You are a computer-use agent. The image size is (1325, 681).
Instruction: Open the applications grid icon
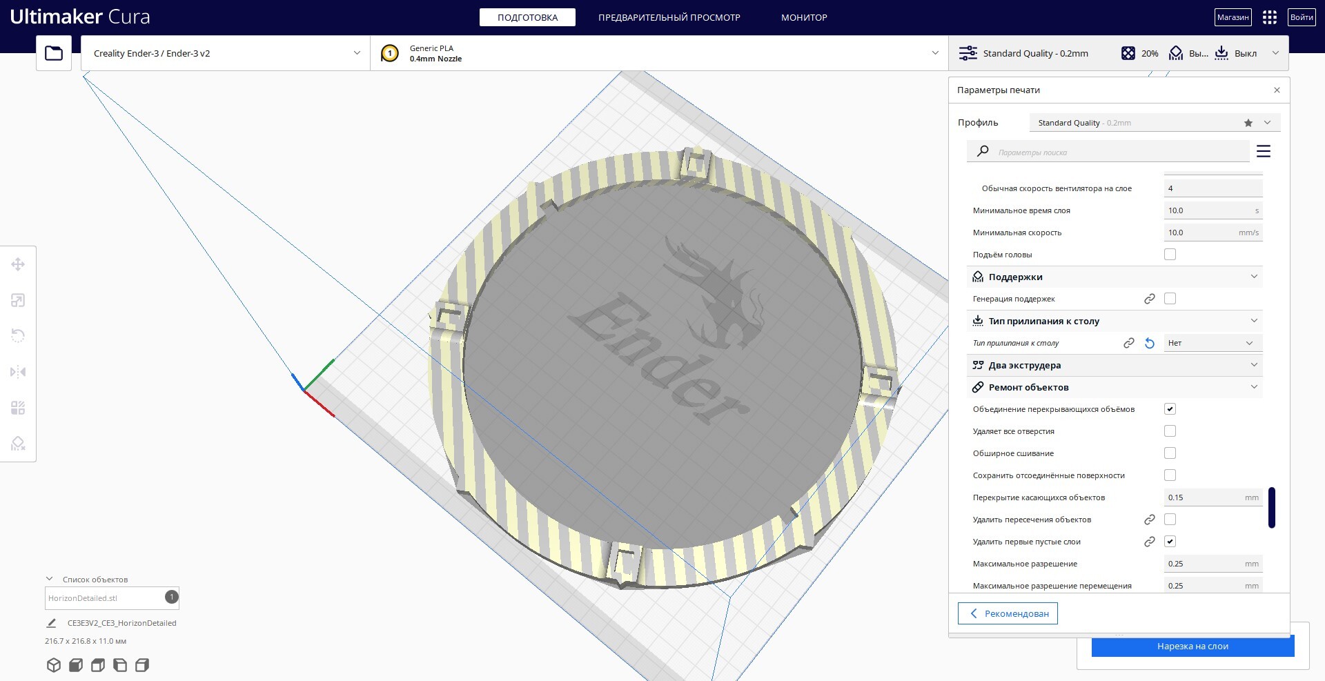coord(1270,17)
